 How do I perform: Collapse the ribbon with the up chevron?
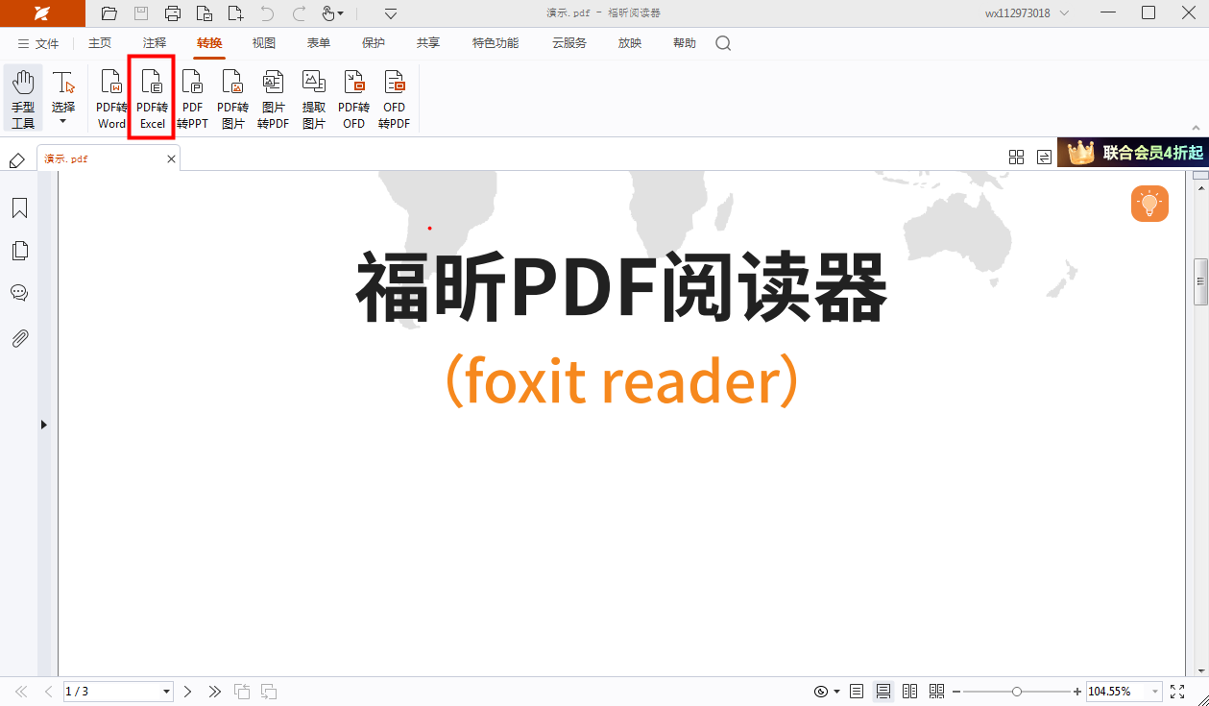tap(1196, 127)
